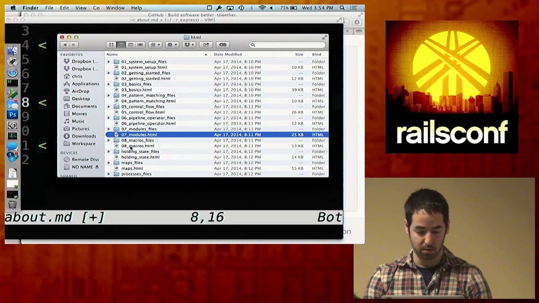The height and width of the screenshot is (303, 539).
Task: Open chris home folder in sidebar
Action: point(73,76)
